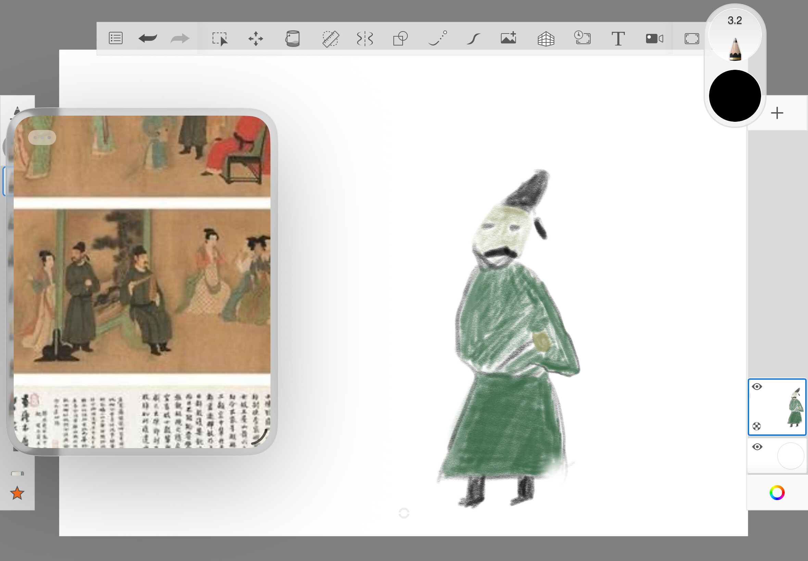Enable the Perspective Guides grid
Image resolution: width=808 pixels, height=561 pixels.
(546, 39)
